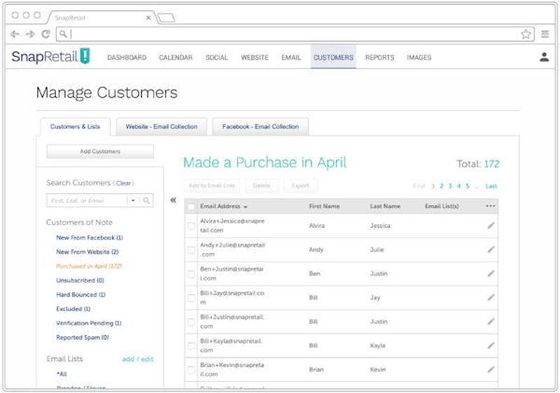Select the checkbox for Bill Jay row

click(x=191, y=298)
